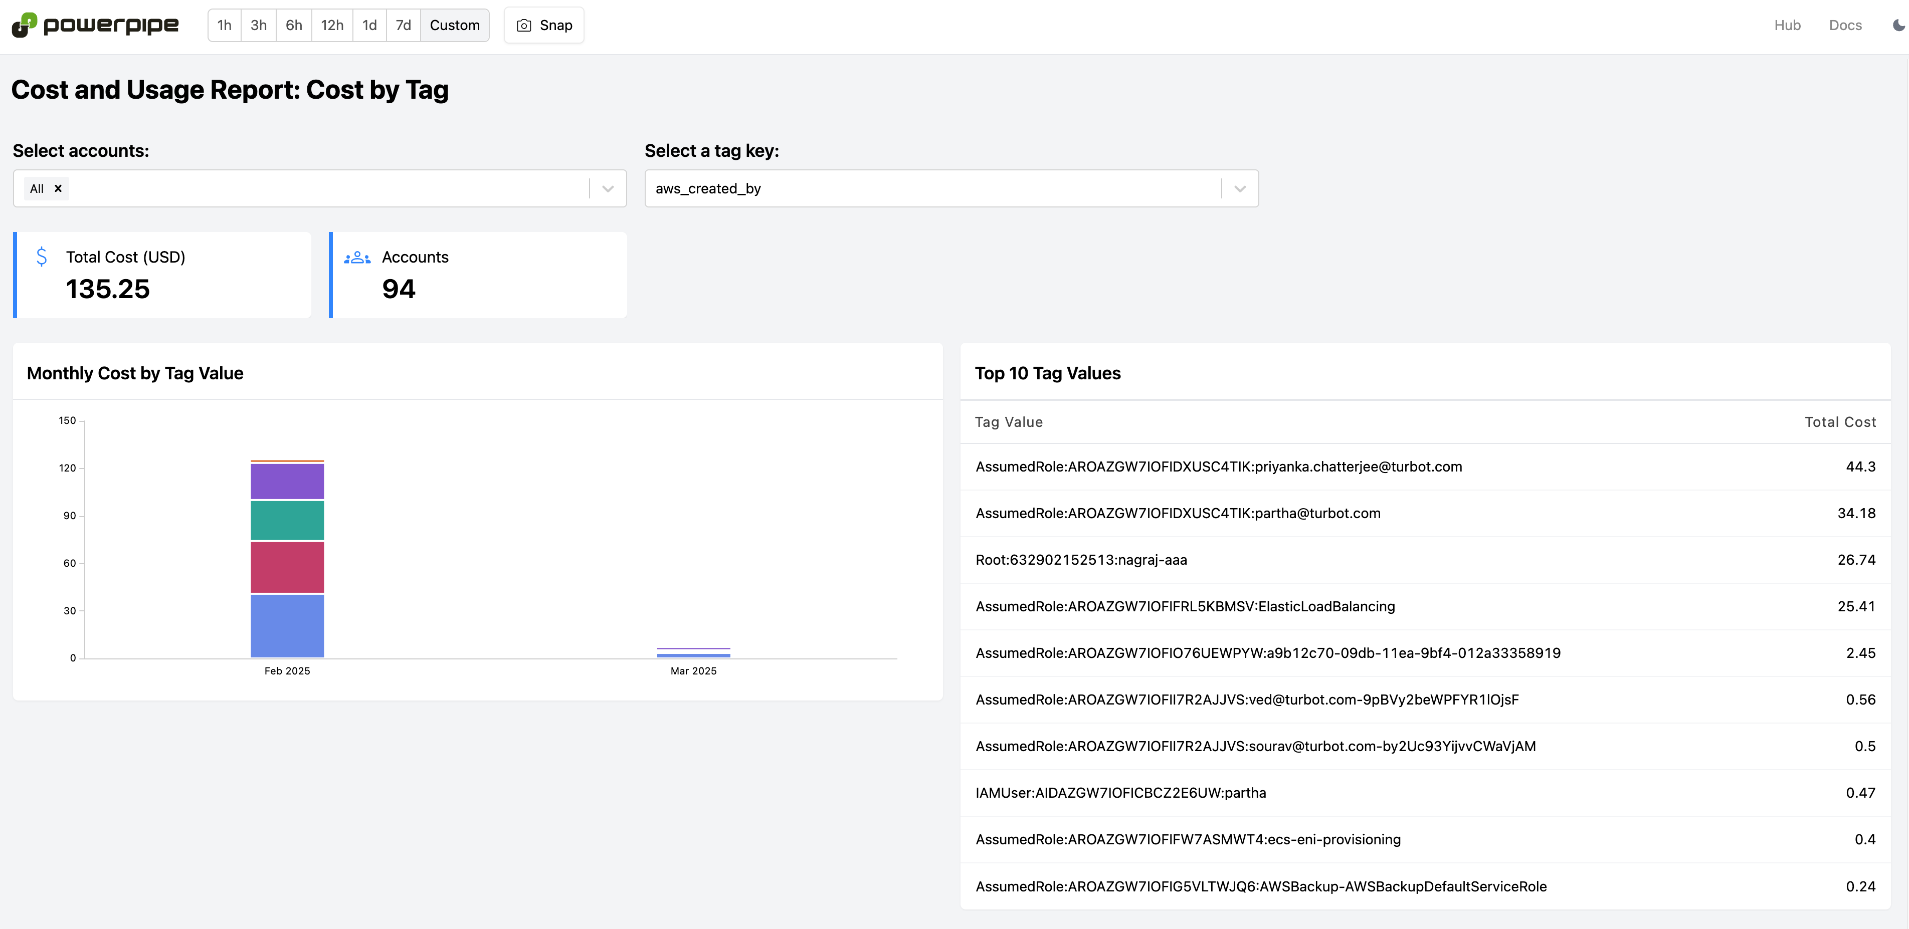Click the camera icon on the Snap button
1909x929 pixels.
(x=525, y=25)
